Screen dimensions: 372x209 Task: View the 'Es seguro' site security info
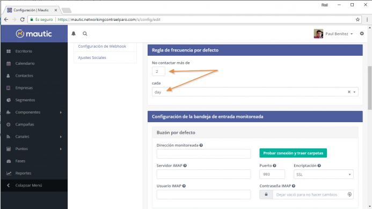[x=41, y=19]
